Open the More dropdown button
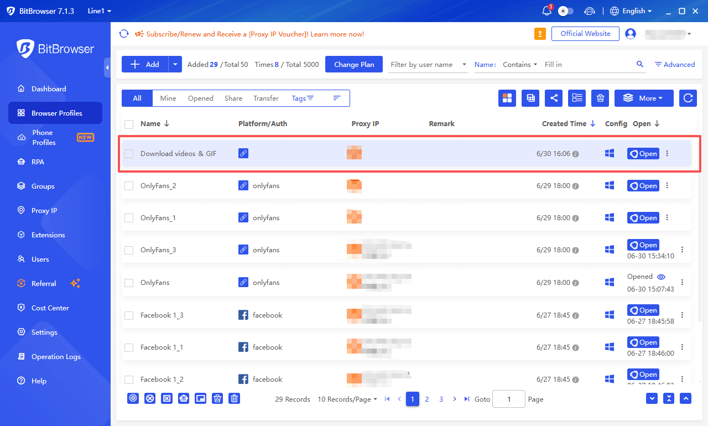Screen dimensions: 708x426 click(644, 98)
